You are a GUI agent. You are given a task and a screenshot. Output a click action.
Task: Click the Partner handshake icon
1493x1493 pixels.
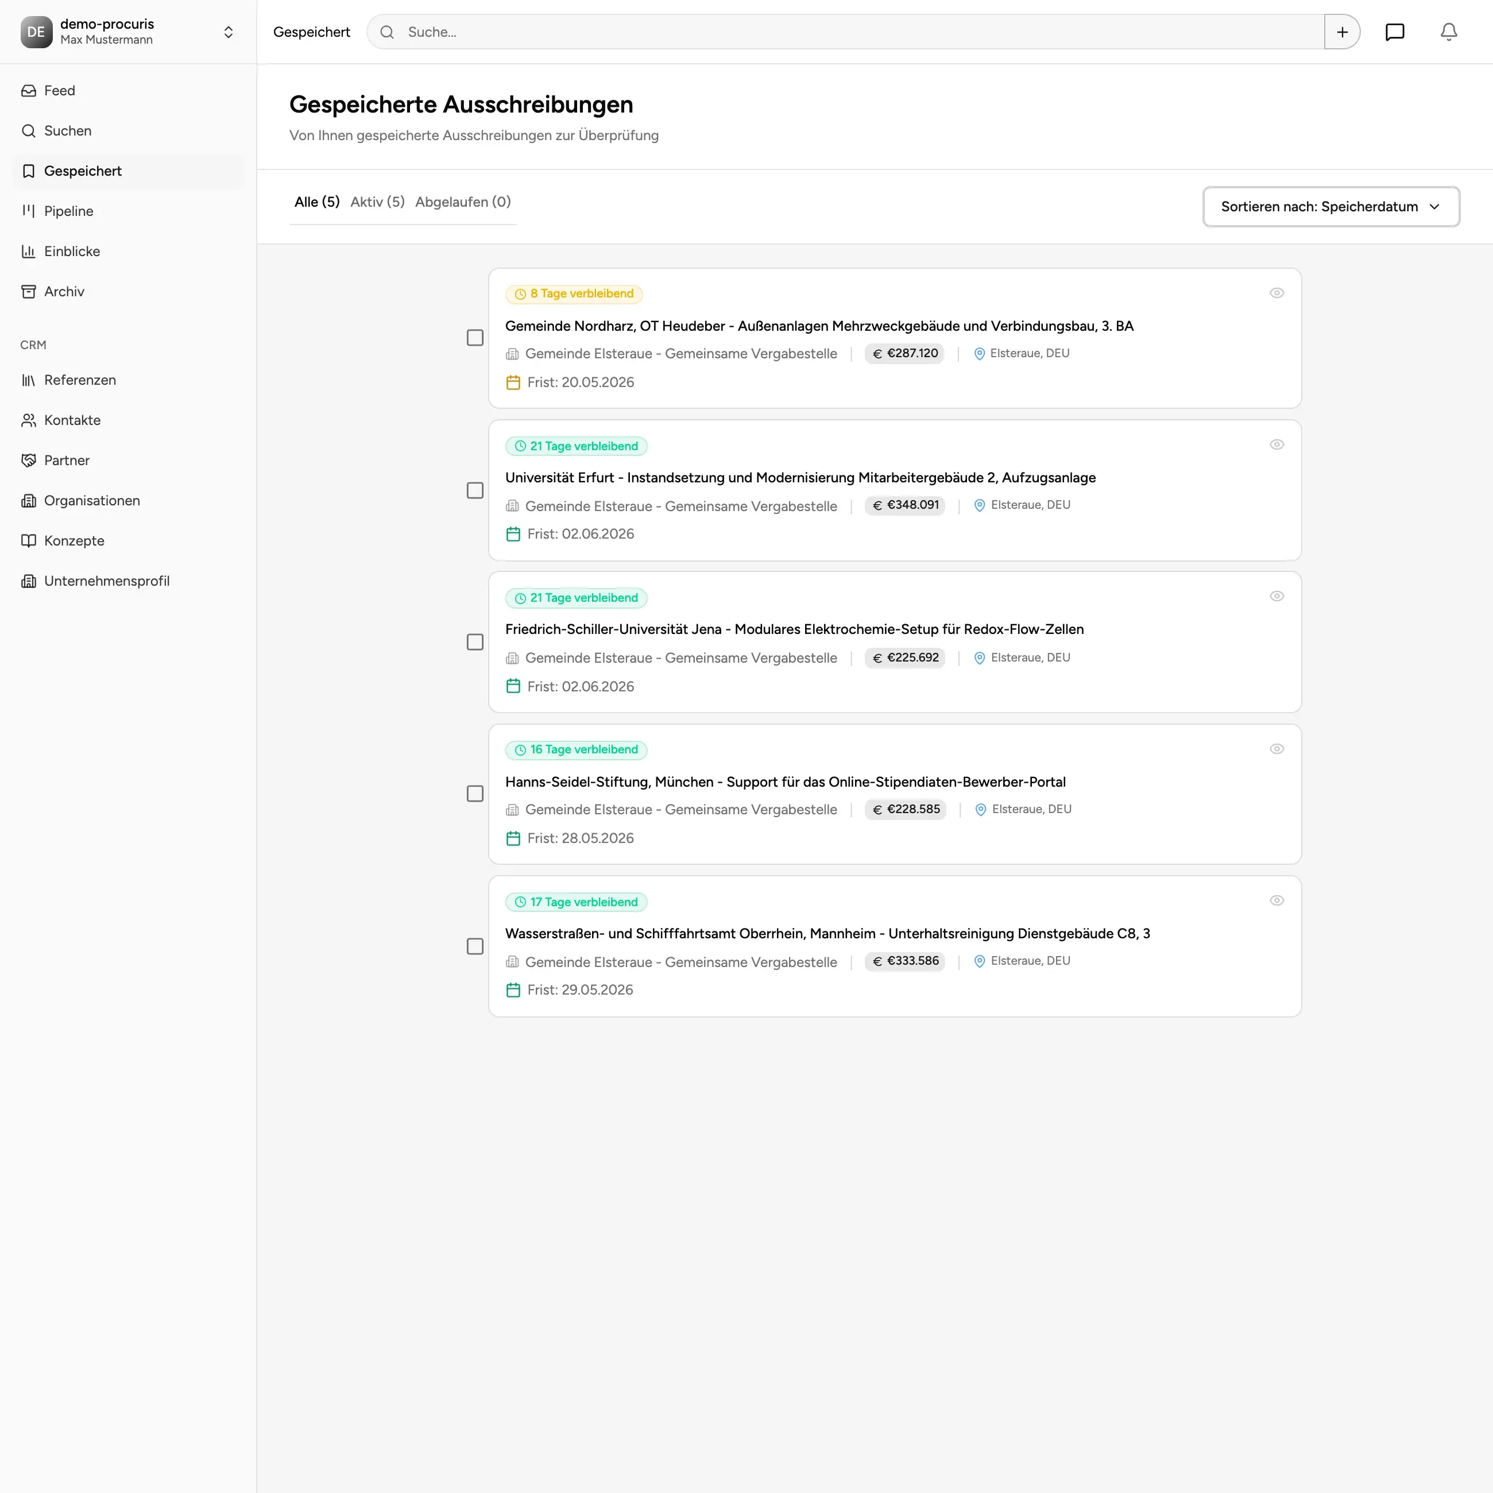point(29,461)
